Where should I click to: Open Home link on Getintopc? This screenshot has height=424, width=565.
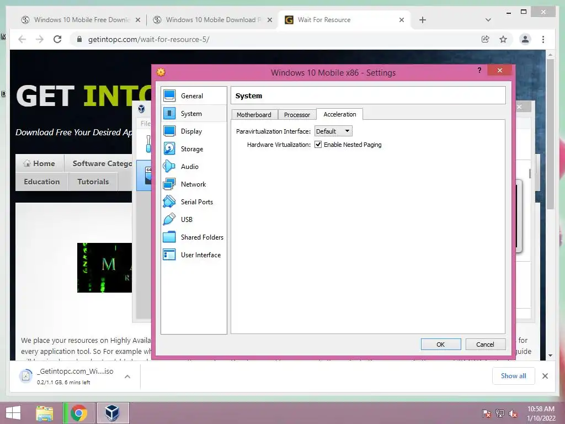click(x=39, y=163)
